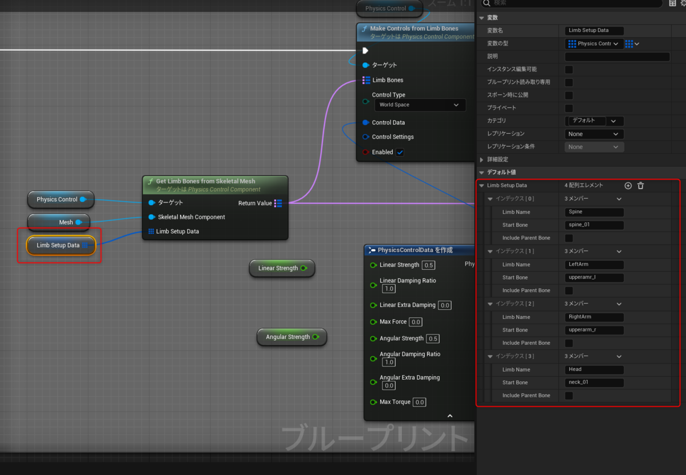Viewport: 686px width, 475px height.
Task: Click the 4 配列エレメント count text
Action: click(x=584, y=185)
